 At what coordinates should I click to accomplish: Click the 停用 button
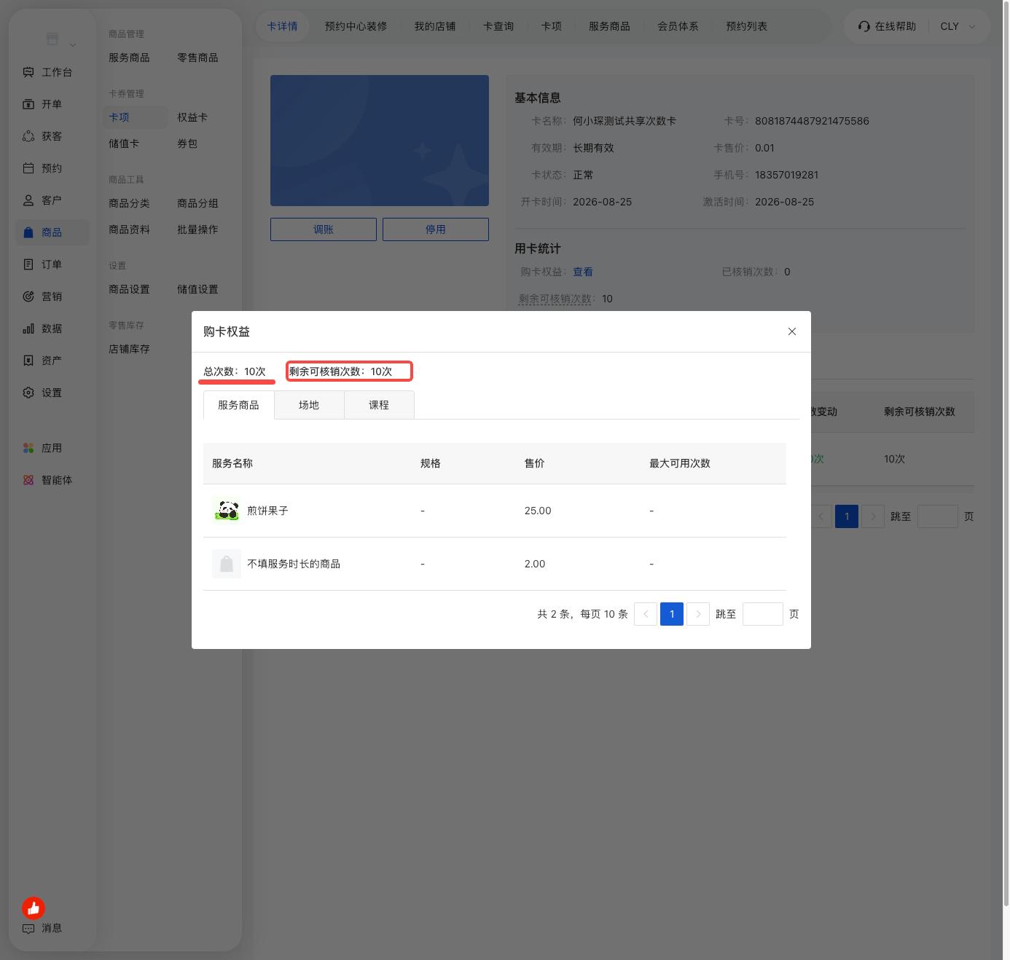[436, 229]
